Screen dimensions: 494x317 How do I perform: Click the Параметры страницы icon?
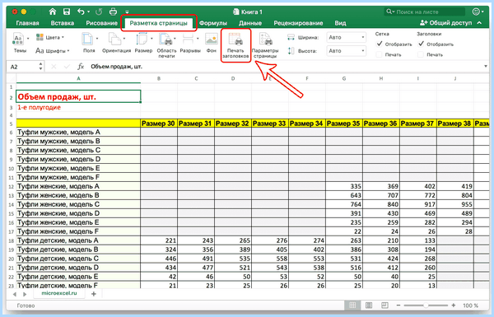266,39
